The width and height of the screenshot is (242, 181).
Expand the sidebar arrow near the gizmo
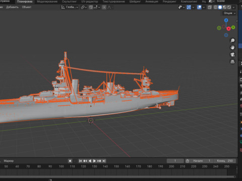[x=237, y=21]
